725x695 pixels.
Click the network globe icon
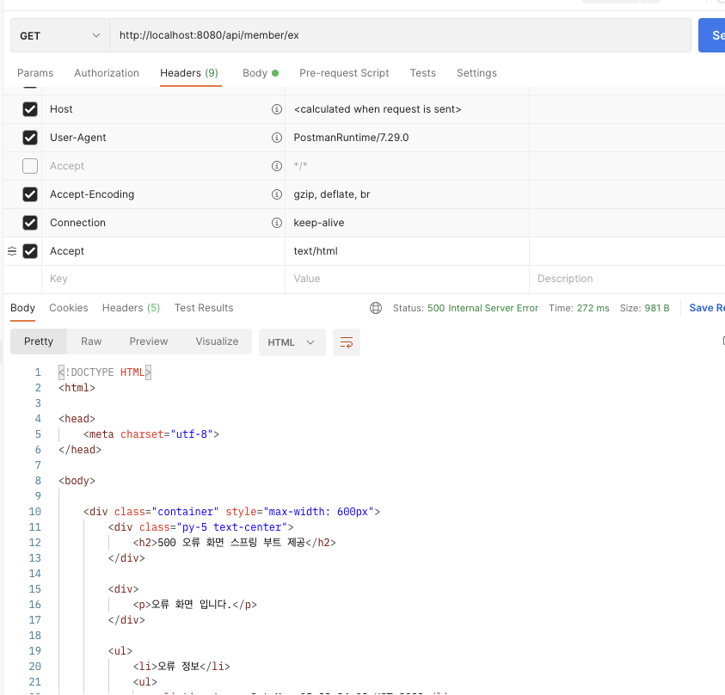(x=376, y=308)
